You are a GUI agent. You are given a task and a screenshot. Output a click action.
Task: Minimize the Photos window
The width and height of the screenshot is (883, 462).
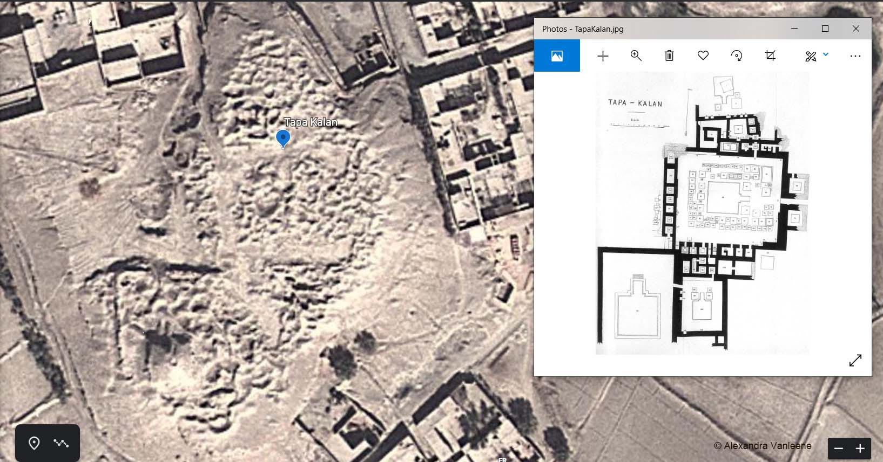(x=794, y=29)
